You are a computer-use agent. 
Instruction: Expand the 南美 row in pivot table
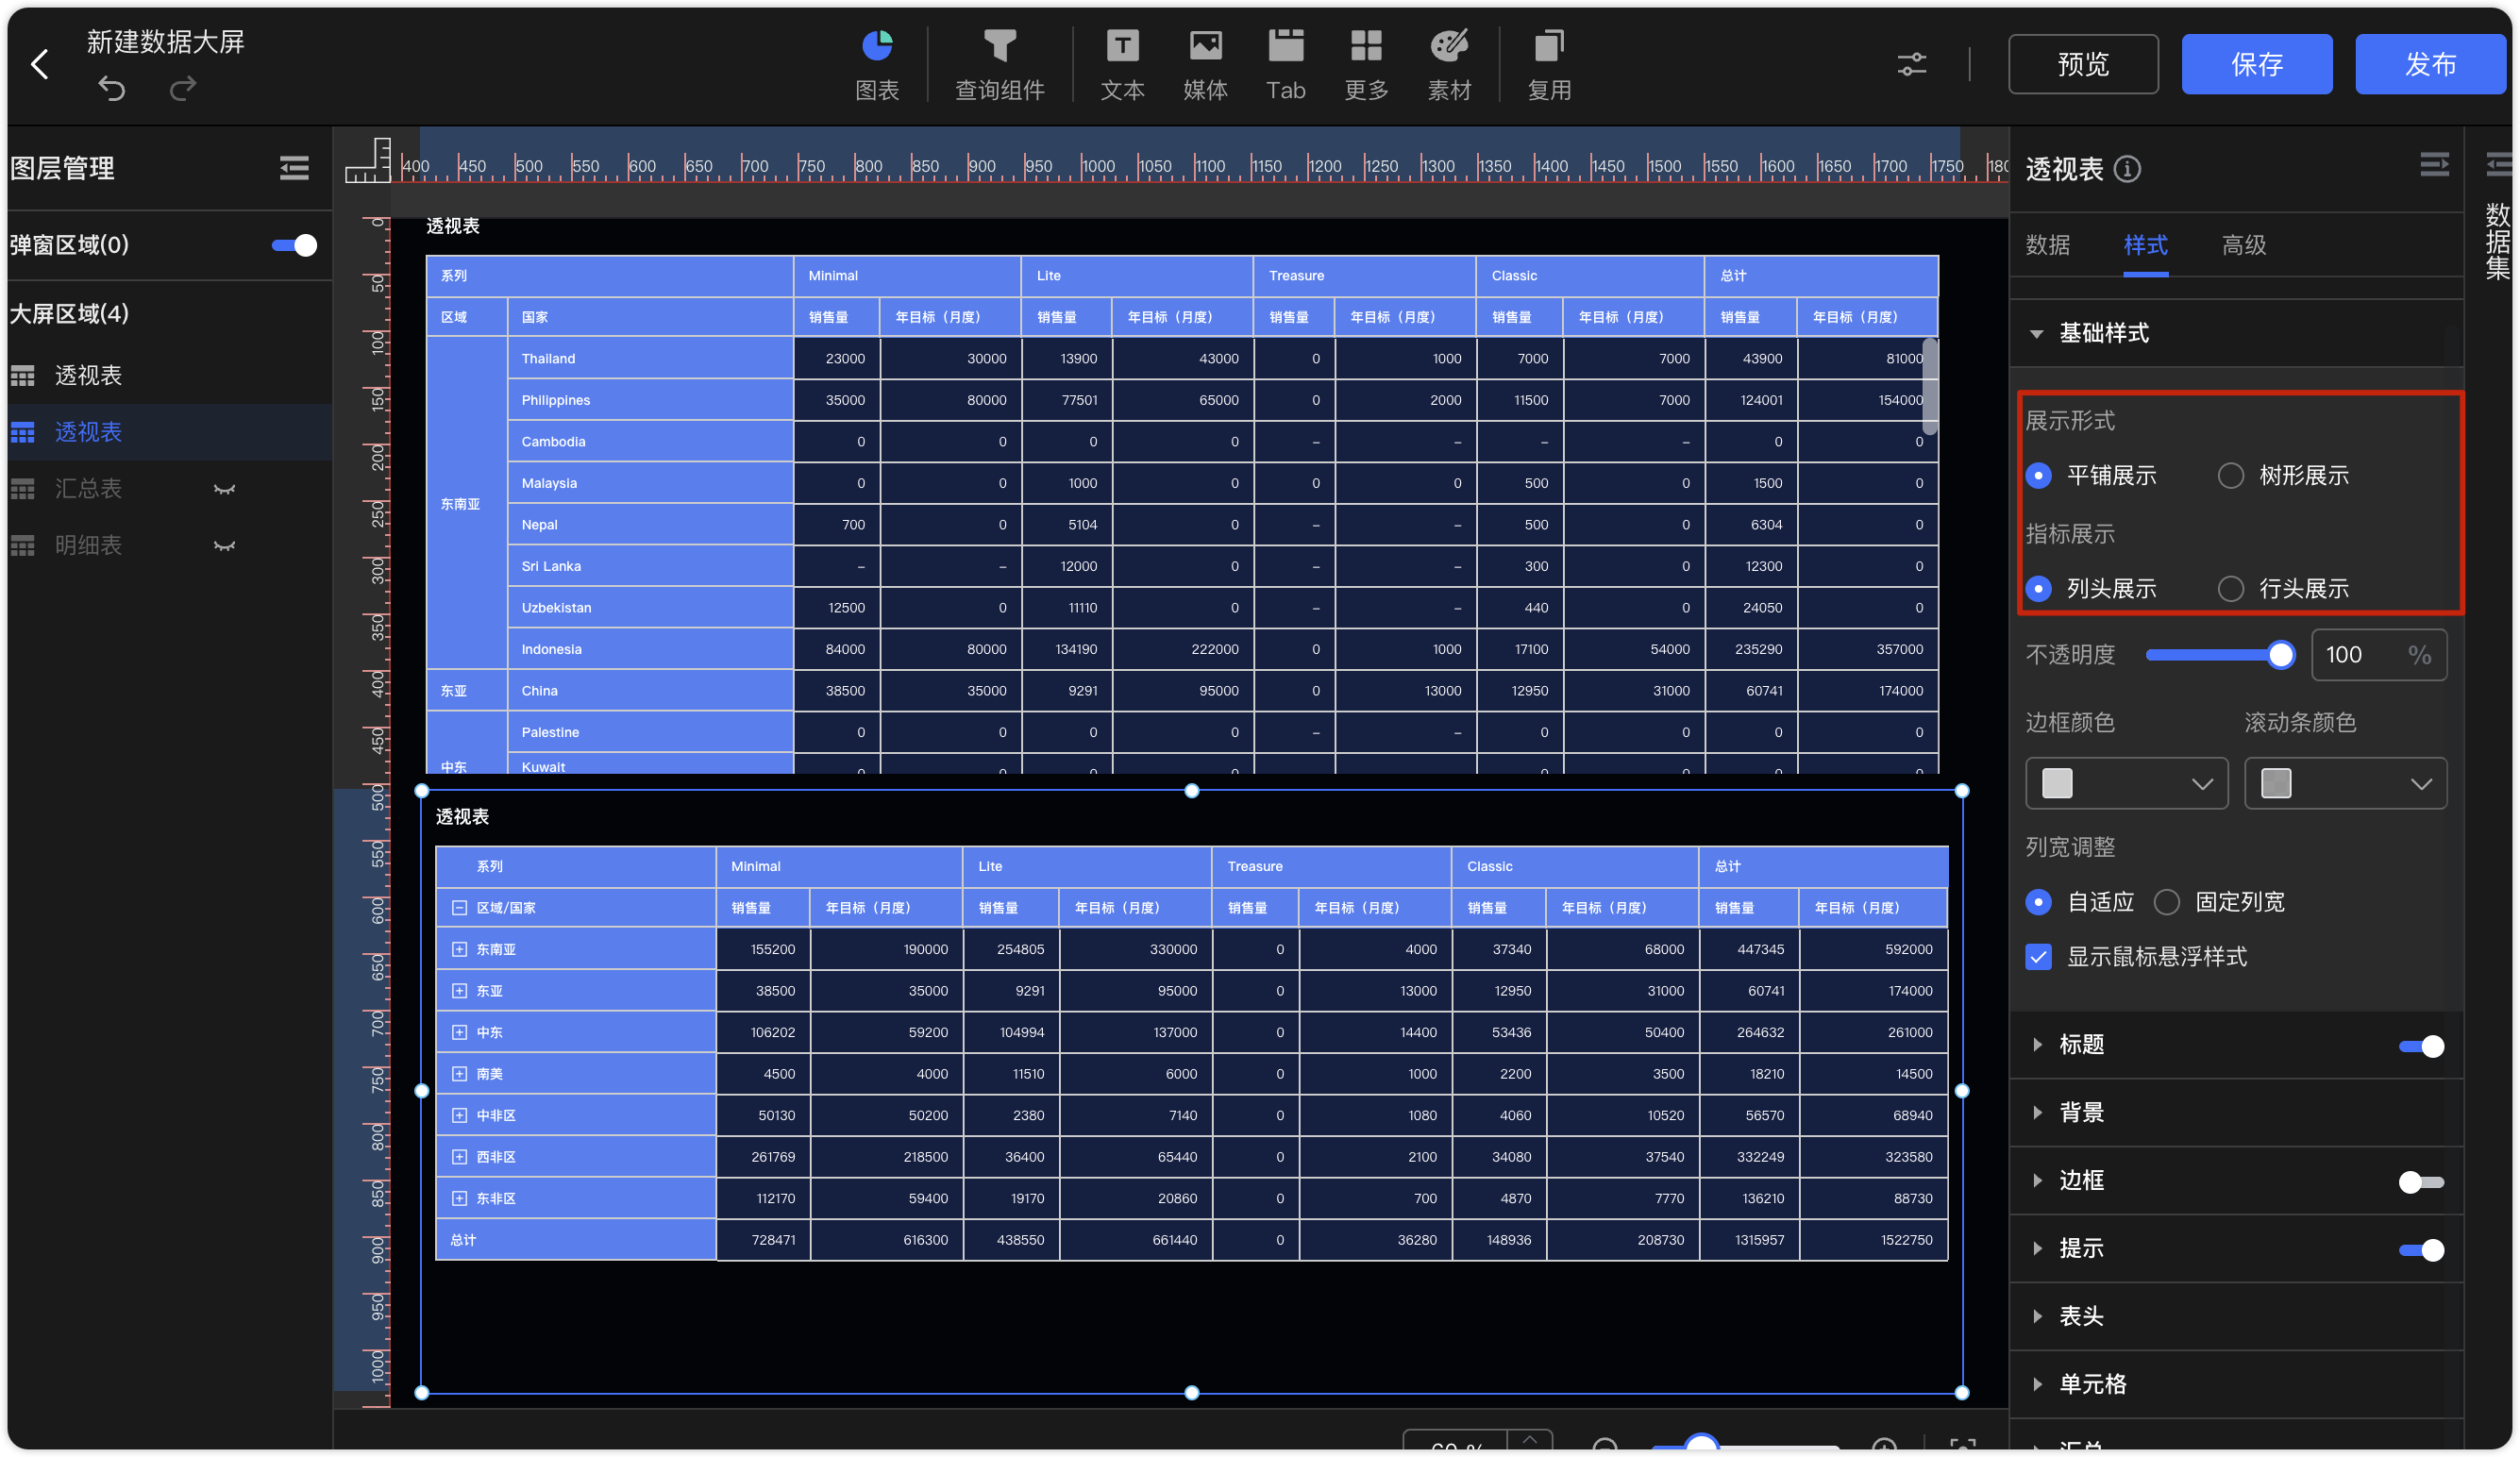[459, 1074]
